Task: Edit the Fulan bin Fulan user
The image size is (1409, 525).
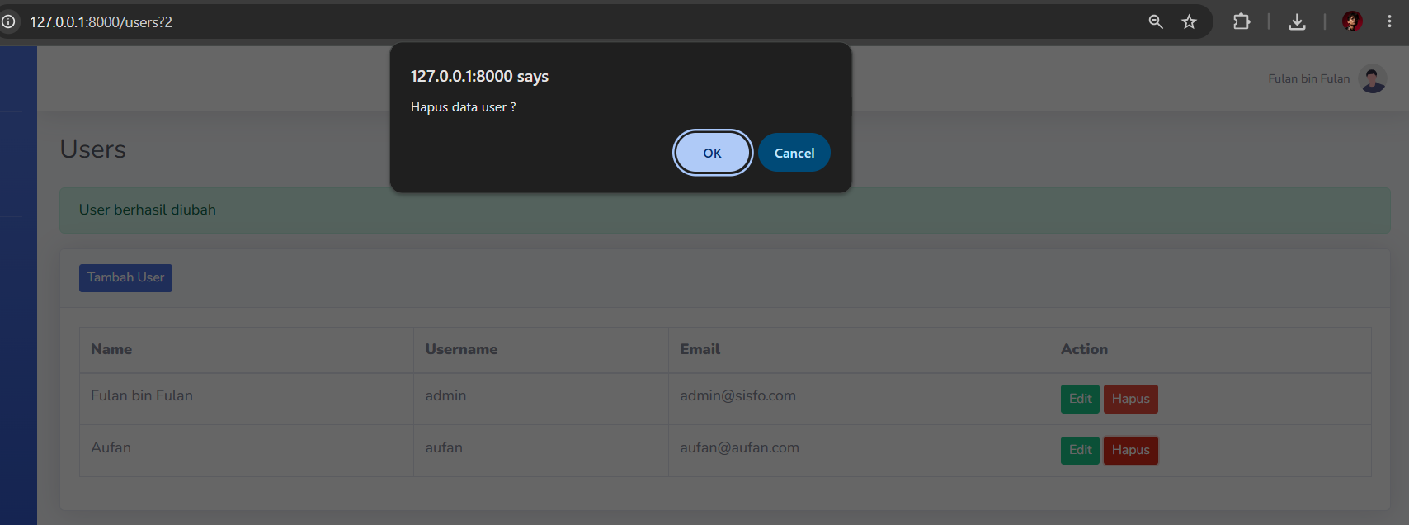Action: click(x=1080, y=399)
